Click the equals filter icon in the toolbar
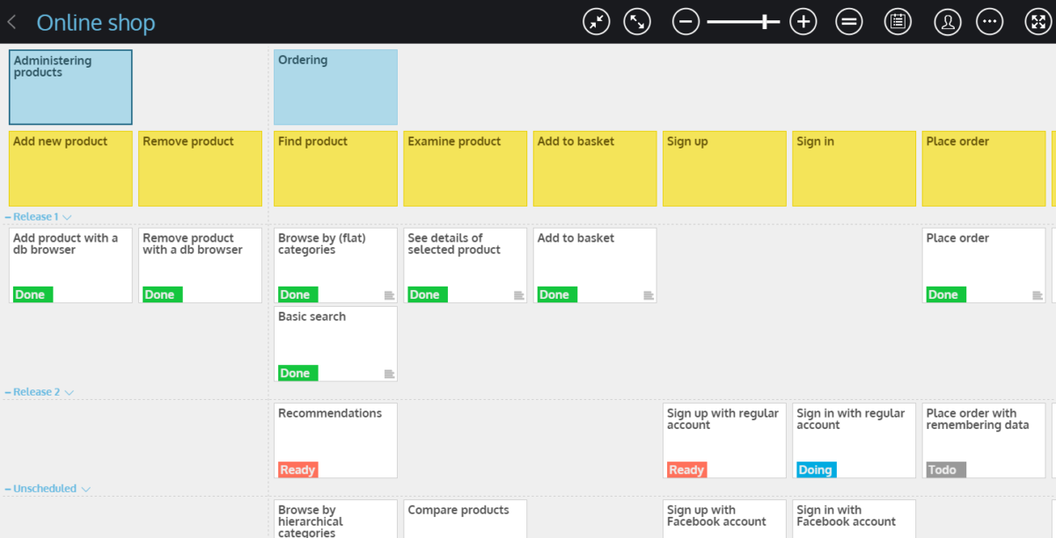Image resolution: width=1056 pixels, height=538 pixels. [848, 21]
